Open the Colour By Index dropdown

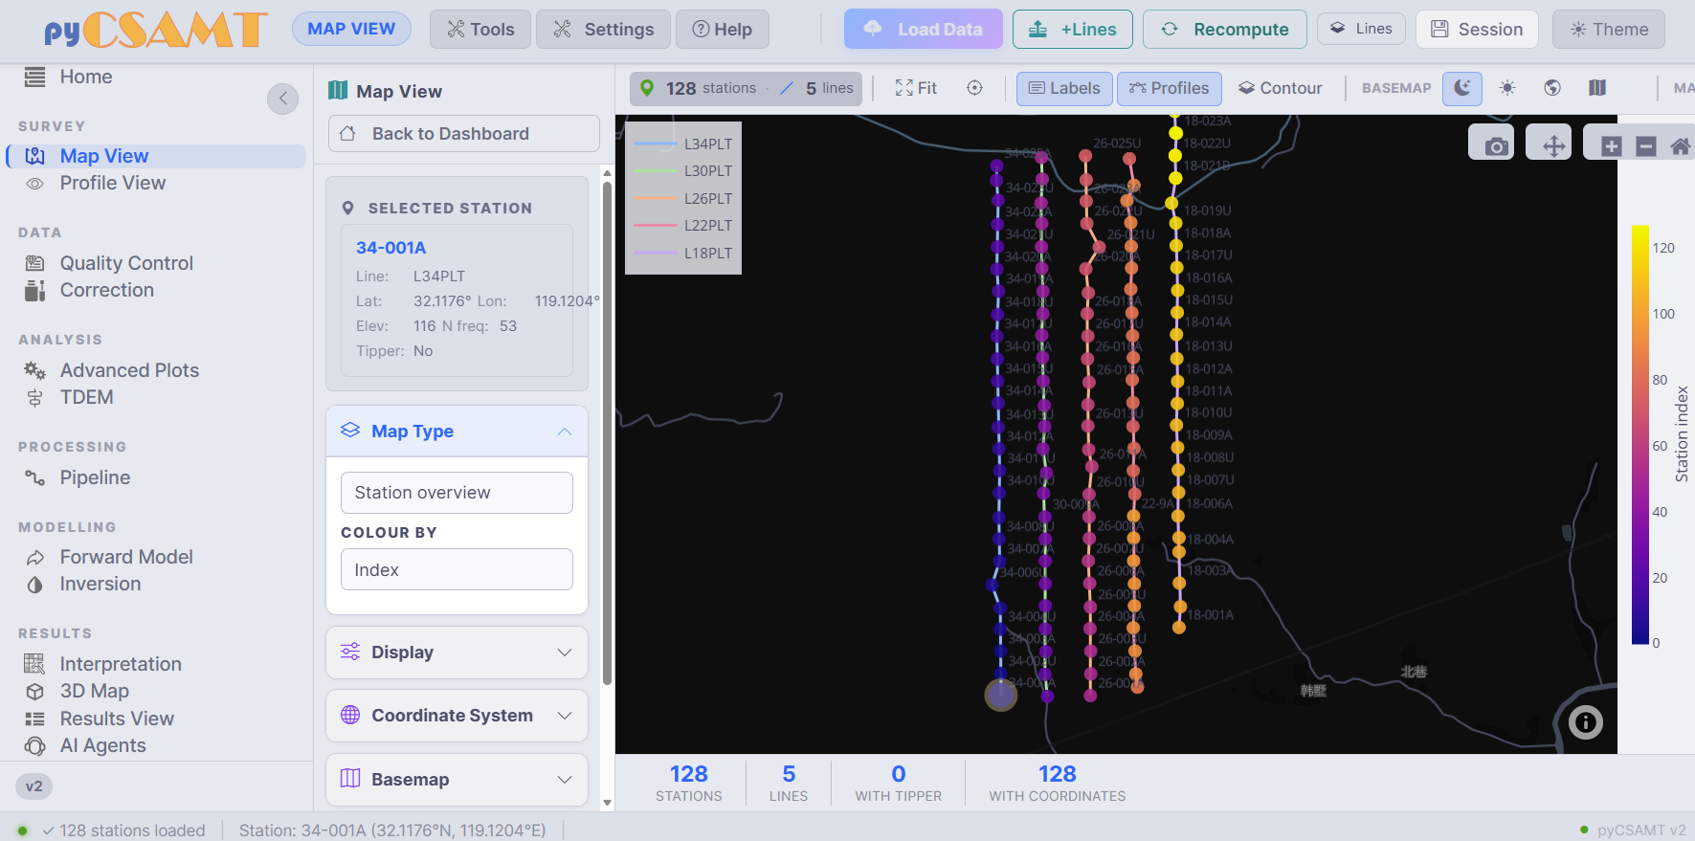(457, 569)
